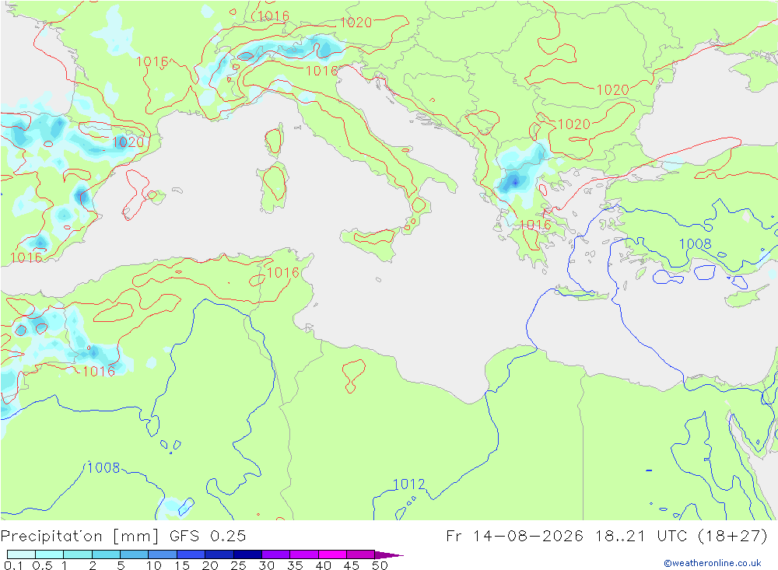Click the red '1016' label over northern Italy
The image size is (778, 570).
(321, 71)
